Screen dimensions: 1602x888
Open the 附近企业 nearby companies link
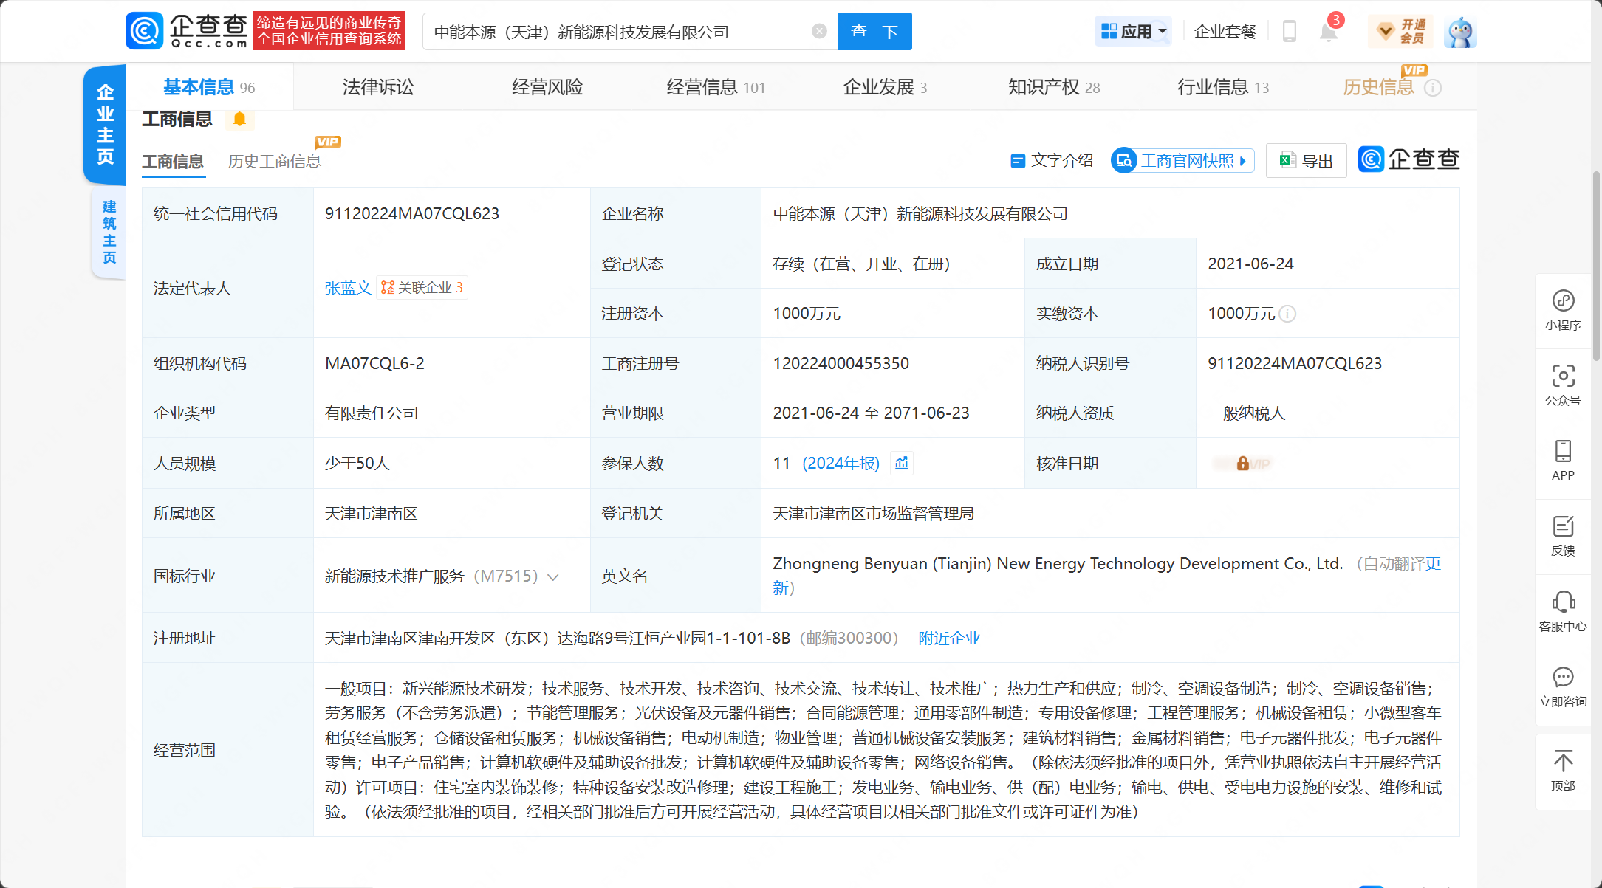949,638
